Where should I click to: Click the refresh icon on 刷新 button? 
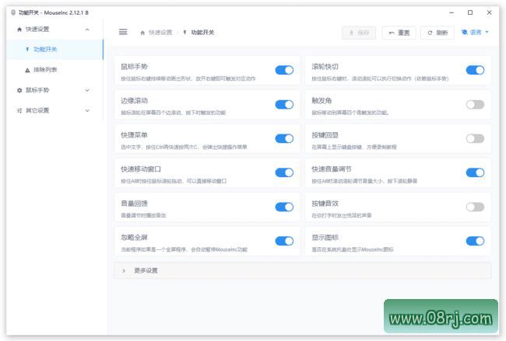(430, 33)
